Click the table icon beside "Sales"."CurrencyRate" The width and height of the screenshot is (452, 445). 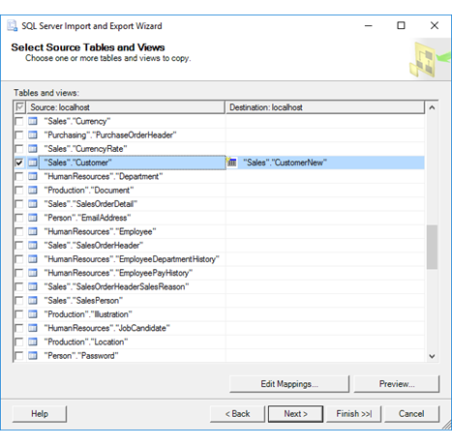click(33, 149)
